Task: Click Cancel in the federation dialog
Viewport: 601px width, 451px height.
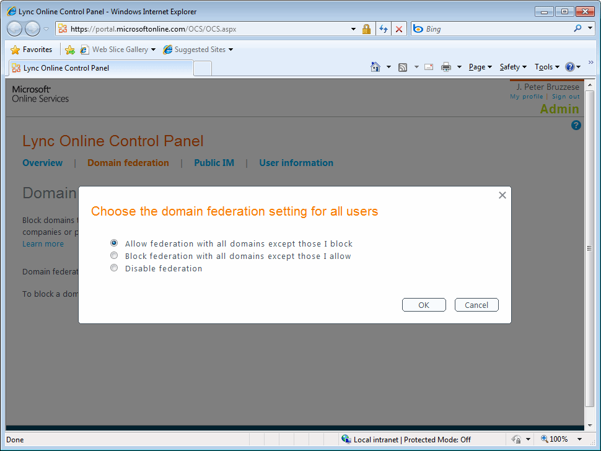Action: click(x=476, y=305)
